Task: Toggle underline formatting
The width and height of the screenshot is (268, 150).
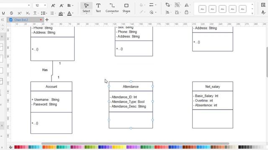Action: click(3, 13)
